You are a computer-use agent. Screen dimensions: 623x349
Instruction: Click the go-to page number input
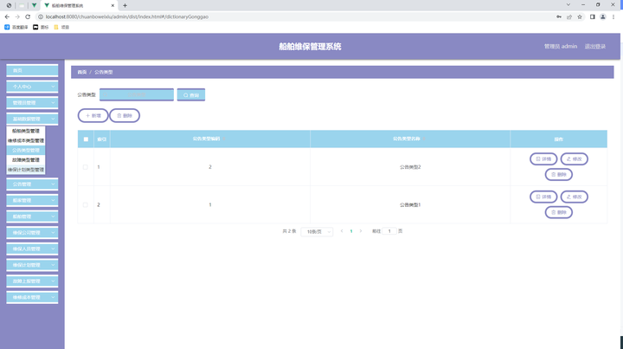point(389,231)
